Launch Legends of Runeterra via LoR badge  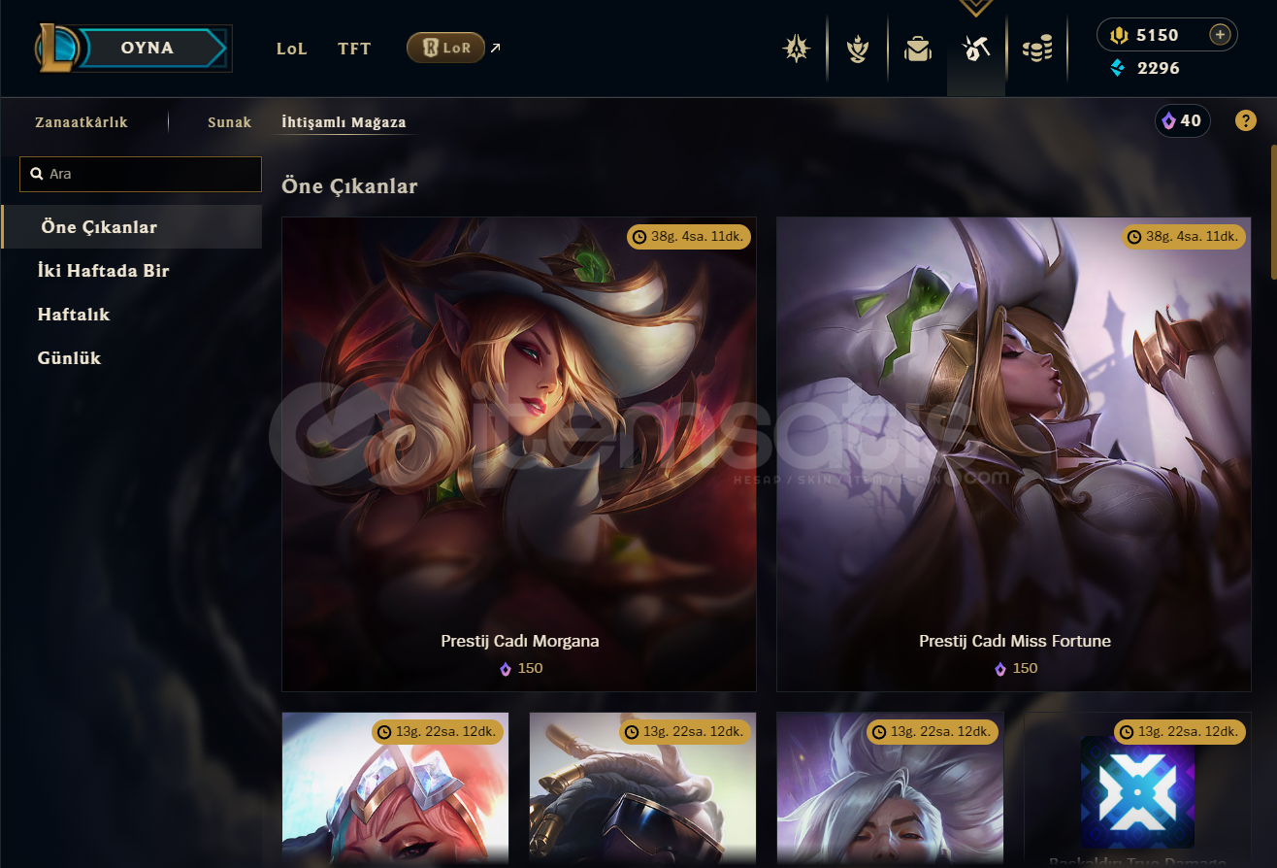tap(445, 48)
